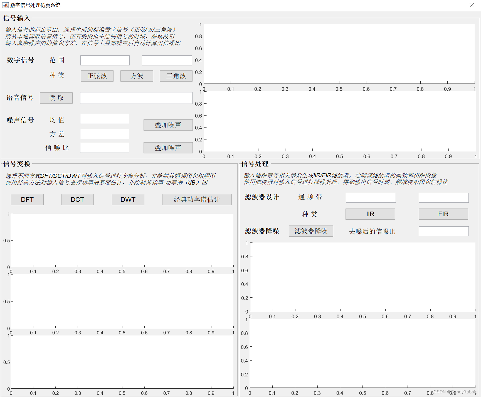Click the upper 叠加噪声 button to add noise

point(168,125)
